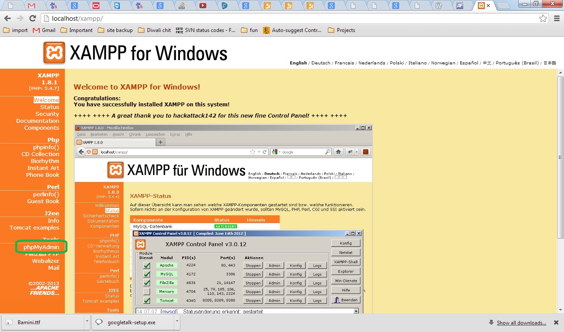The height and width of the screenshot is (332, 564).
Task: Switch to the Stack Overflow tab
Action: point(182,6)
